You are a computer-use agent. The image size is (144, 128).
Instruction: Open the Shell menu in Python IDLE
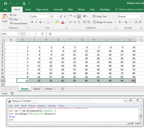click(x=24, y=106)
